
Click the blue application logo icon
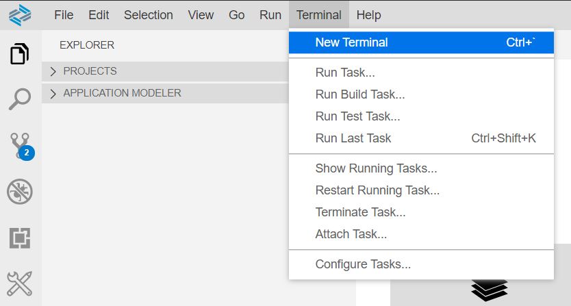point(20,14)
